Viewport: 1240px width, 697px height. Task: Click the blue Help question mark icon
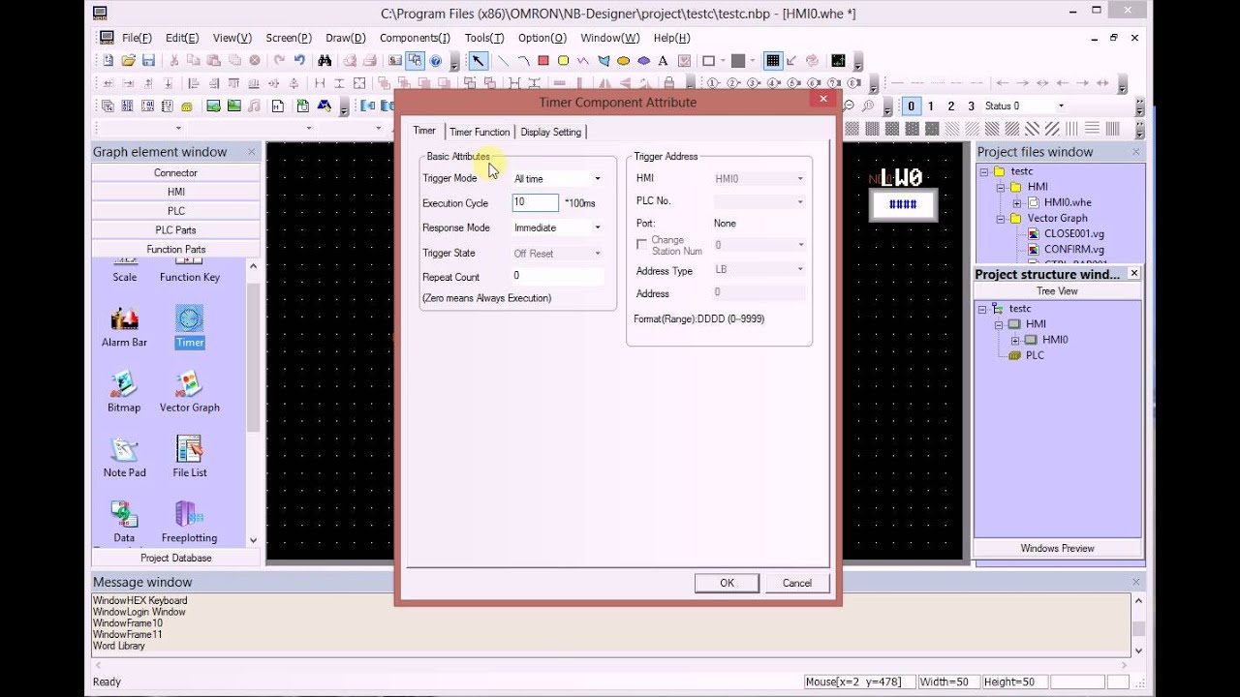click(436, 60)
